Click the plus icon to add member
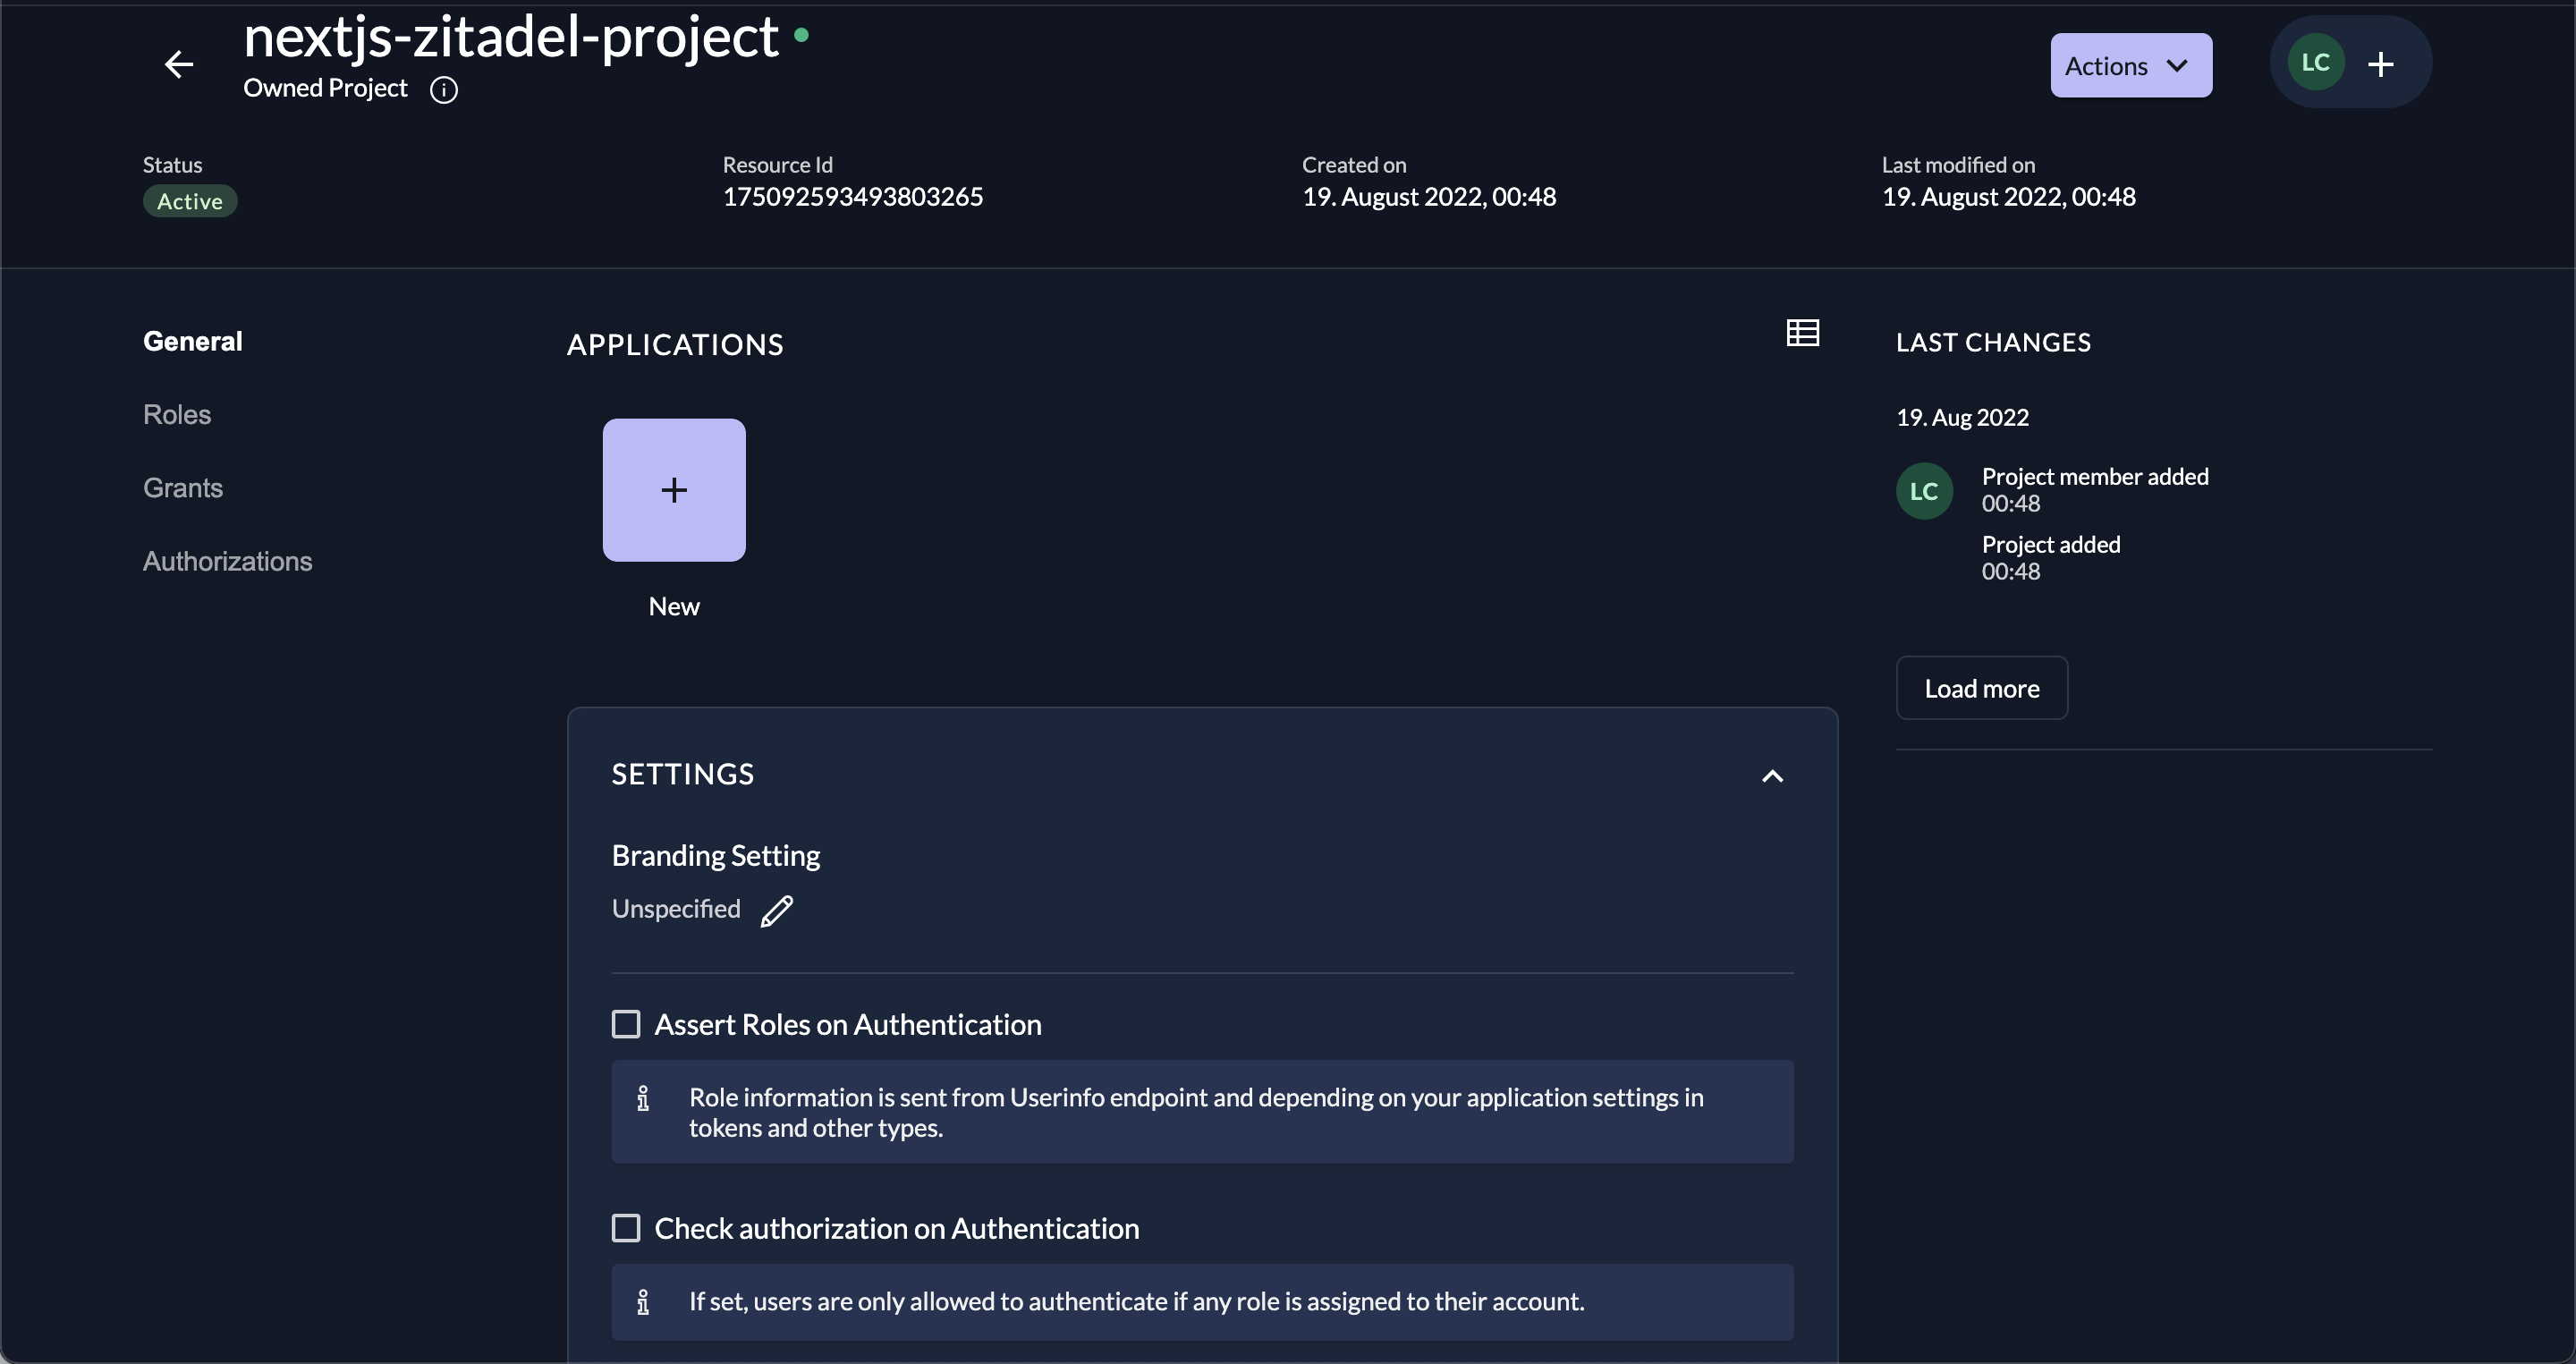Image resolution: width=2576 pixels, height=1364 pixels. pos(2381,65)
